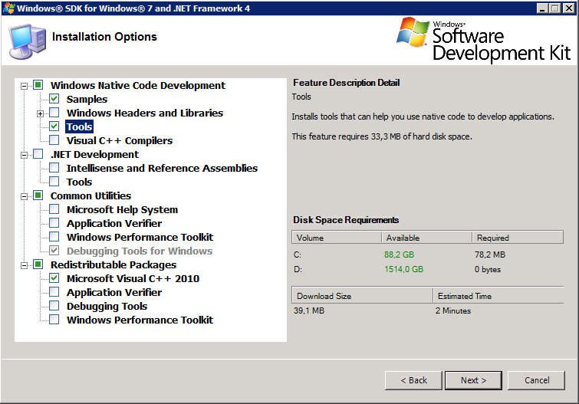This screenshot has width=579, height=404.
Task: Collapse the Common Utilities tree node
Action: tap(24, 196)
